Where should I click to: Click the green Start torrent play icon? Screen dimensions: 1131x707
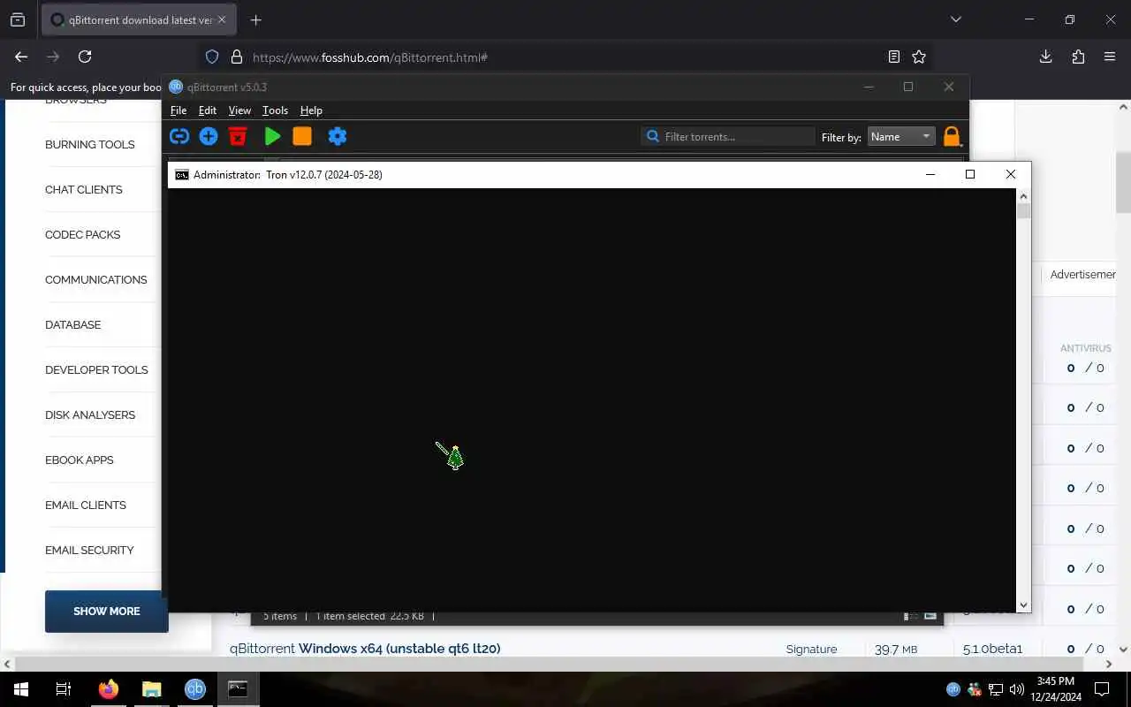click(272, 136)
